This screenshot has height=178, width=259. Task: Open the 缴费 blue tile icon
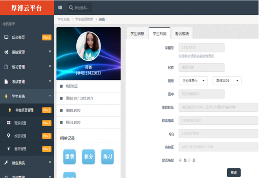coord(70,157)
